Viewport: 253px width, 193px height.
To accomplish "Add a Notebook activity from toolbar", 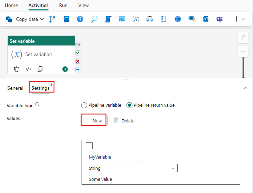I will click(66, 19).
